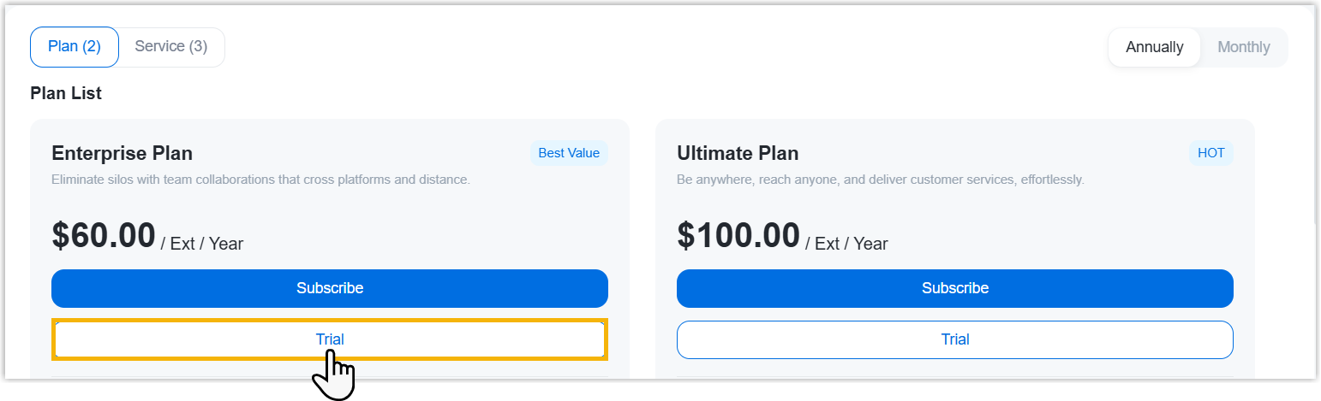Click the Best Value badge

(569, 153)
